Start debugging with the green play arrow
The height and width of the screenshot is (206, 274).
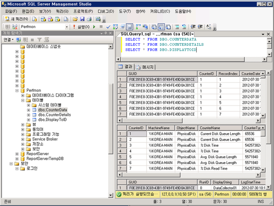point(94,27)
